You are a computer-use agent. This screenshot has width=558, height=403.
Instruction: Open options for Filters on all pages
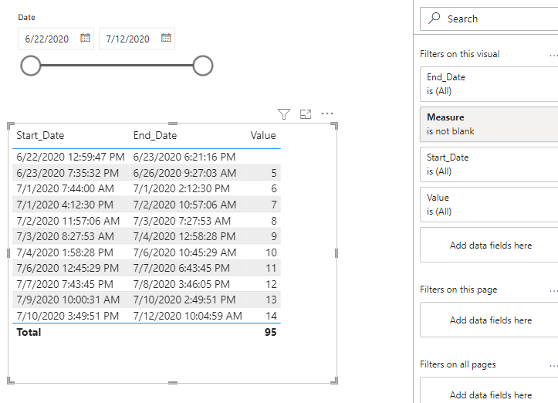553,366
